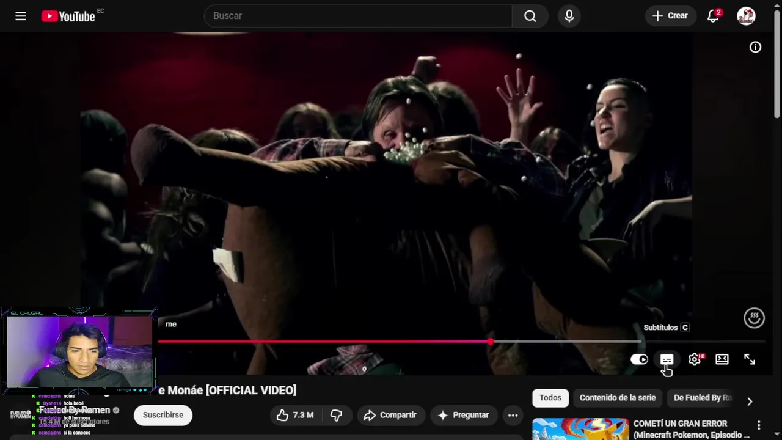Show the video info card icon

point(756,47)
